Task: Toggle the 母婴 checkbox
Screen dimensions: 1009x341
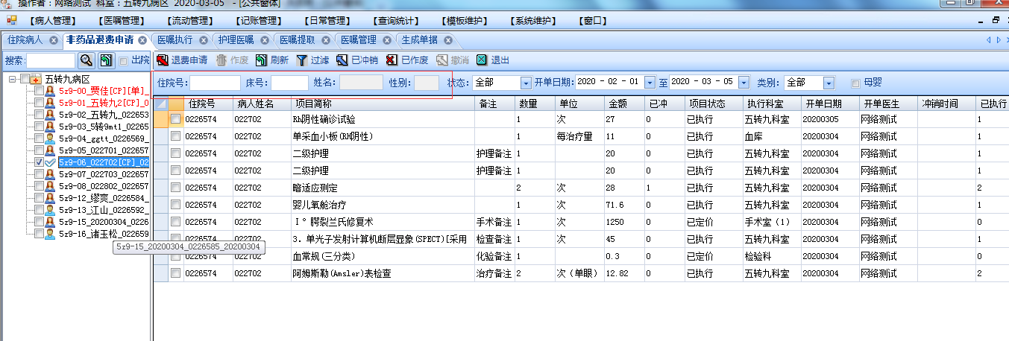Action: coord(855,83)
